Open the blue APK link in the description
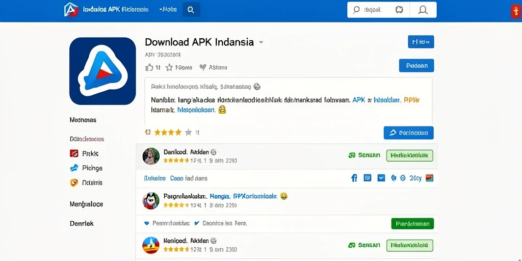Image resolution: width=522 pixels, height=261 pixels. pyautogui.click(x=359, y=99)
